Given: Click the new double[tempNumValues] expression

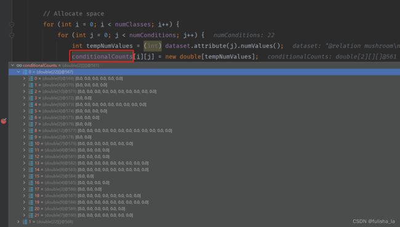Looking at the screenshot, I should 210,56.
